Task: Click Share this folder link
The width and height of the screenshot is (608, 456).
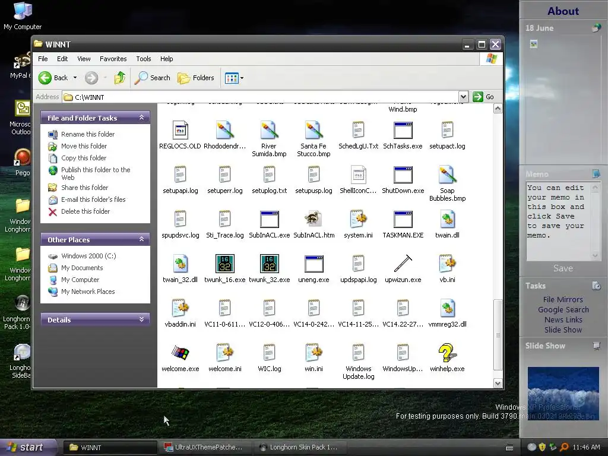Action: (84, 188)
